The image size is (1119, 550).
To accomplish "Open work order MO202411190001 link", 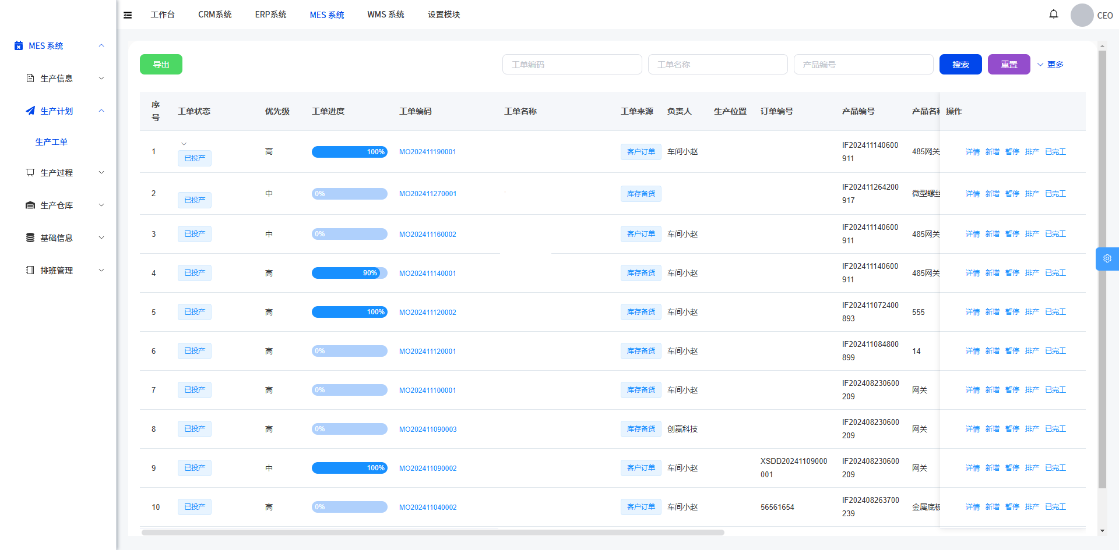I will [x=427, y=152].
